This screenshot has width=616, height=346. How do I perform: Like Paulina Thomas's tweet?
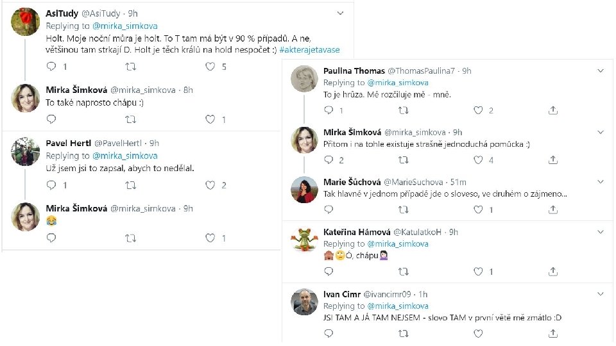(478, 110)
